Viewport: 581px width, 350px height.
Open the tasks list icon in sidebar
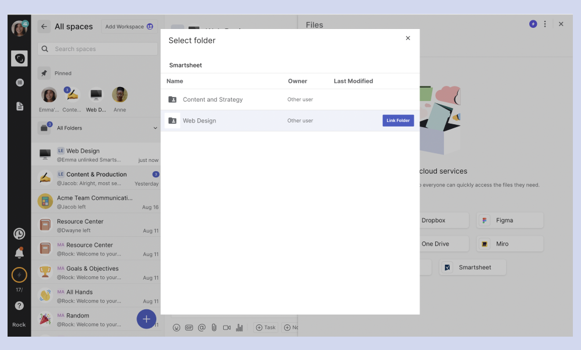(x=20, y=82)
